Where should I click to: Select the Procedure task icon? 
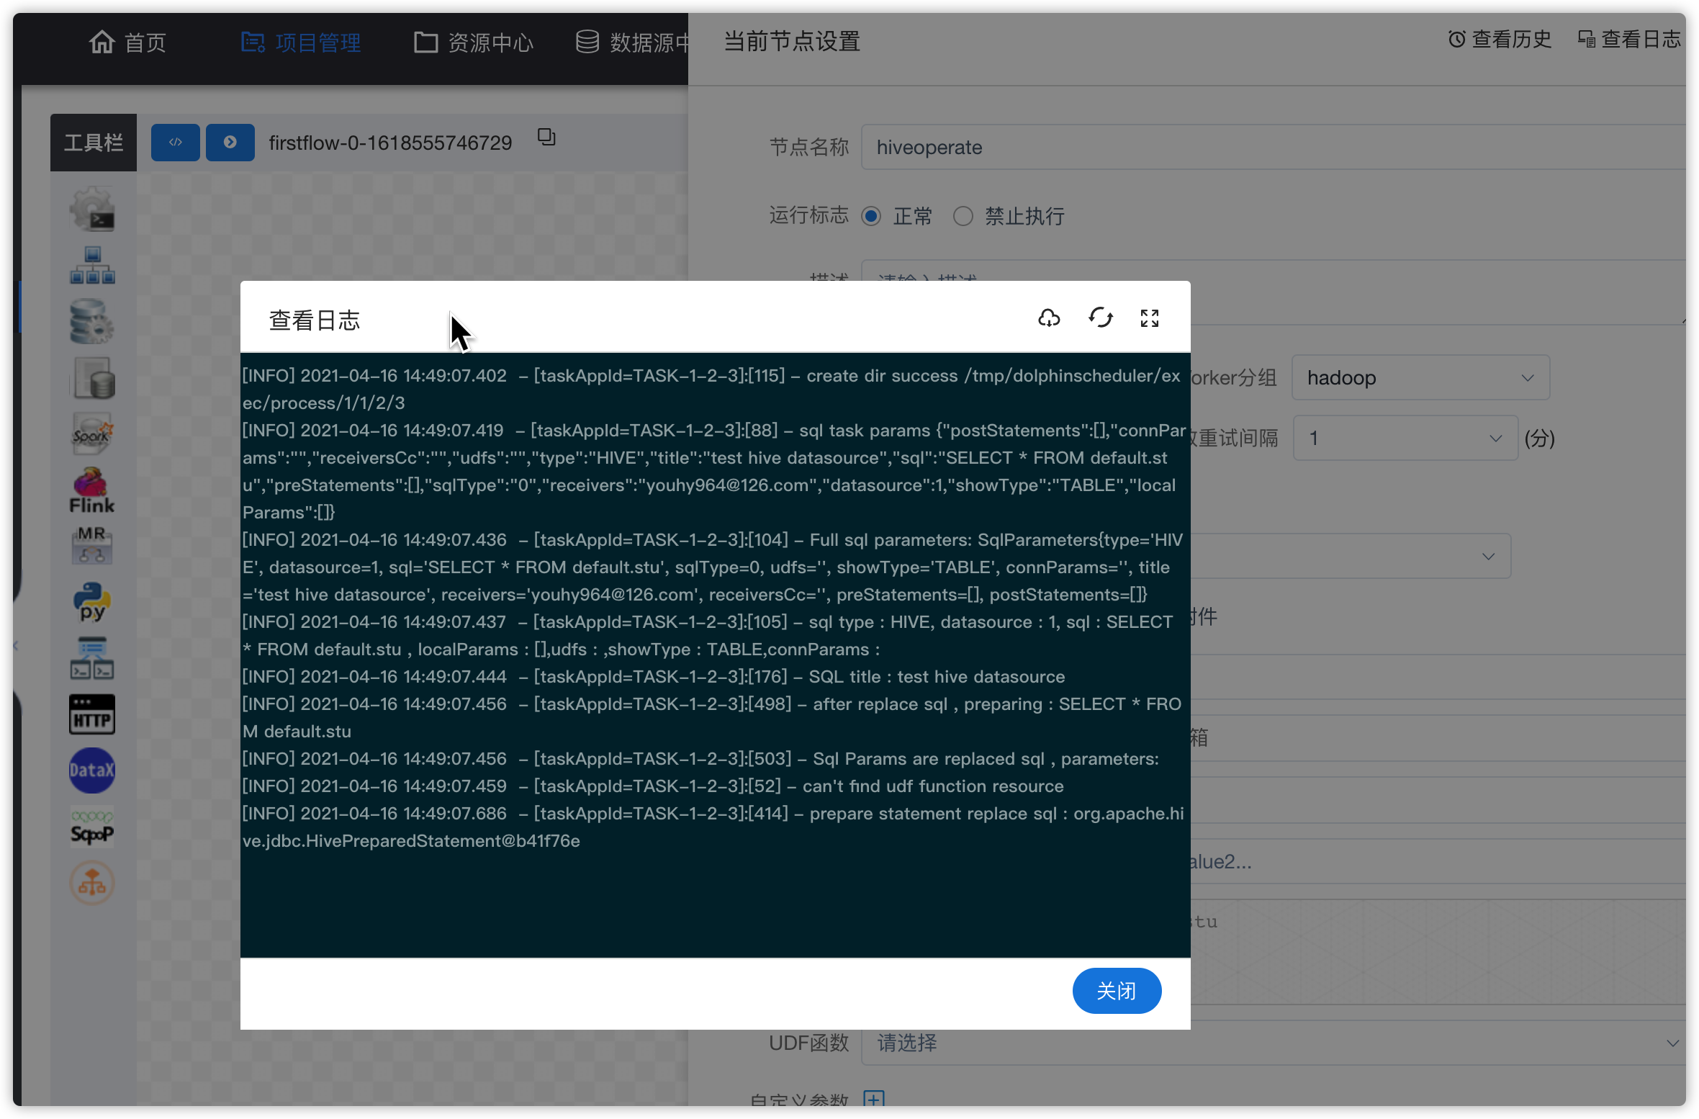pos(92,321)
